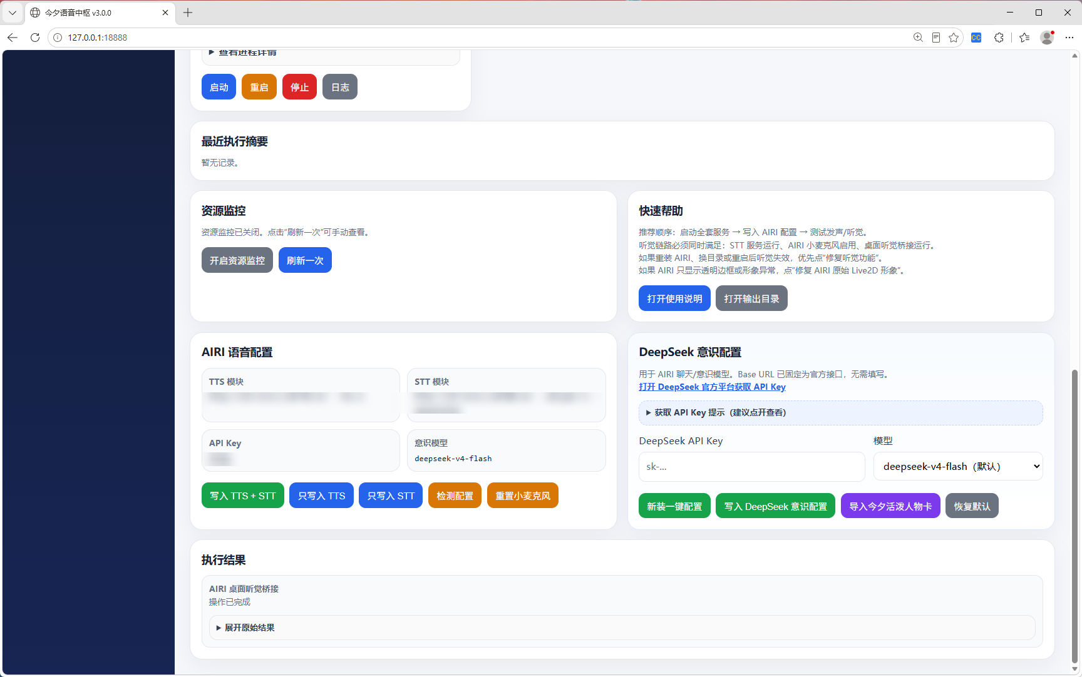This screenshot has height=677, width=1082.
Task: Click the 资源监控 heading
Action: [x=224, y=211]
